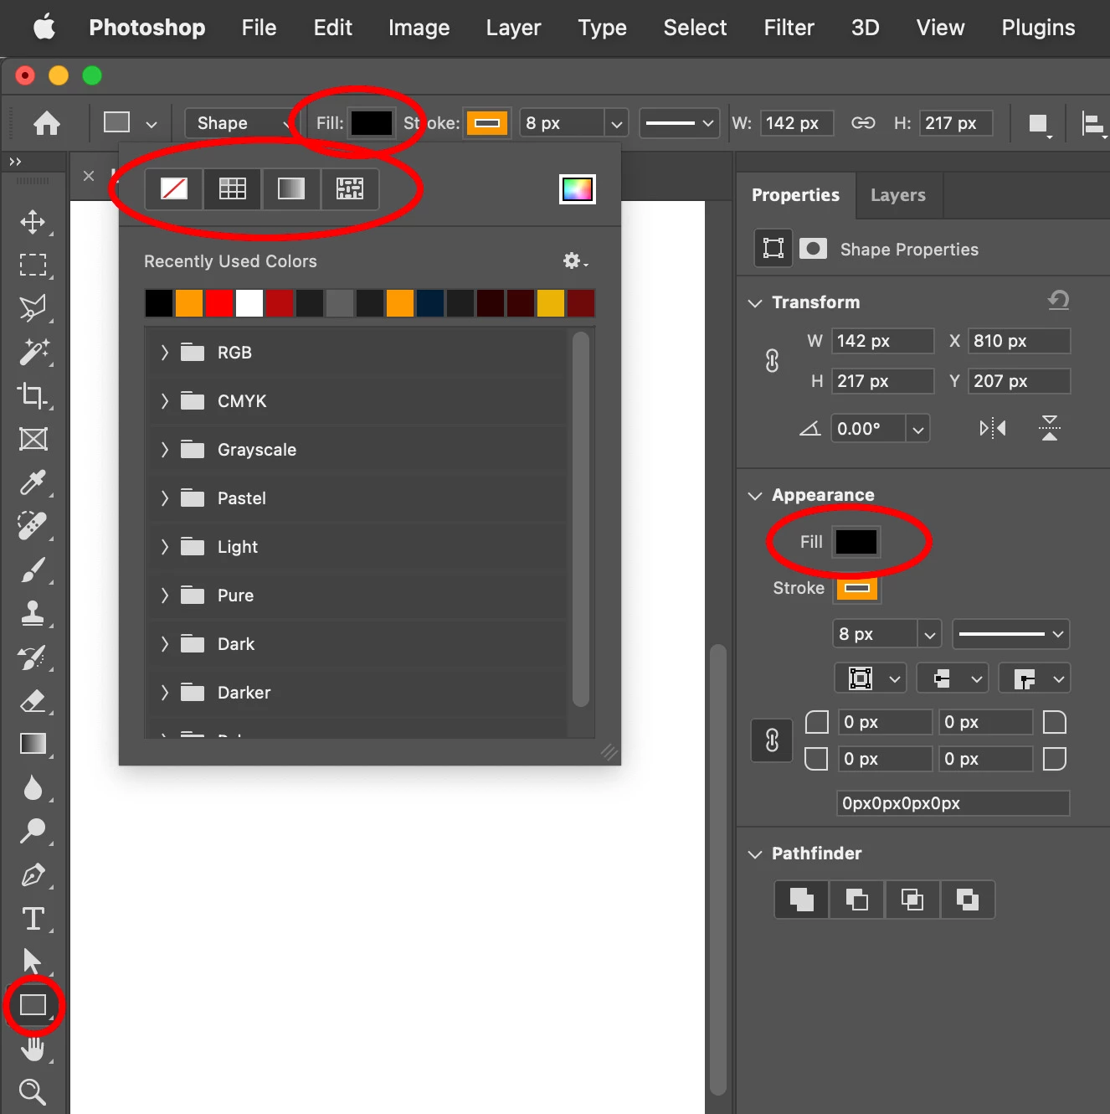
Task: Toggle width-height link in options bar
Action: [x=863, y=123]
